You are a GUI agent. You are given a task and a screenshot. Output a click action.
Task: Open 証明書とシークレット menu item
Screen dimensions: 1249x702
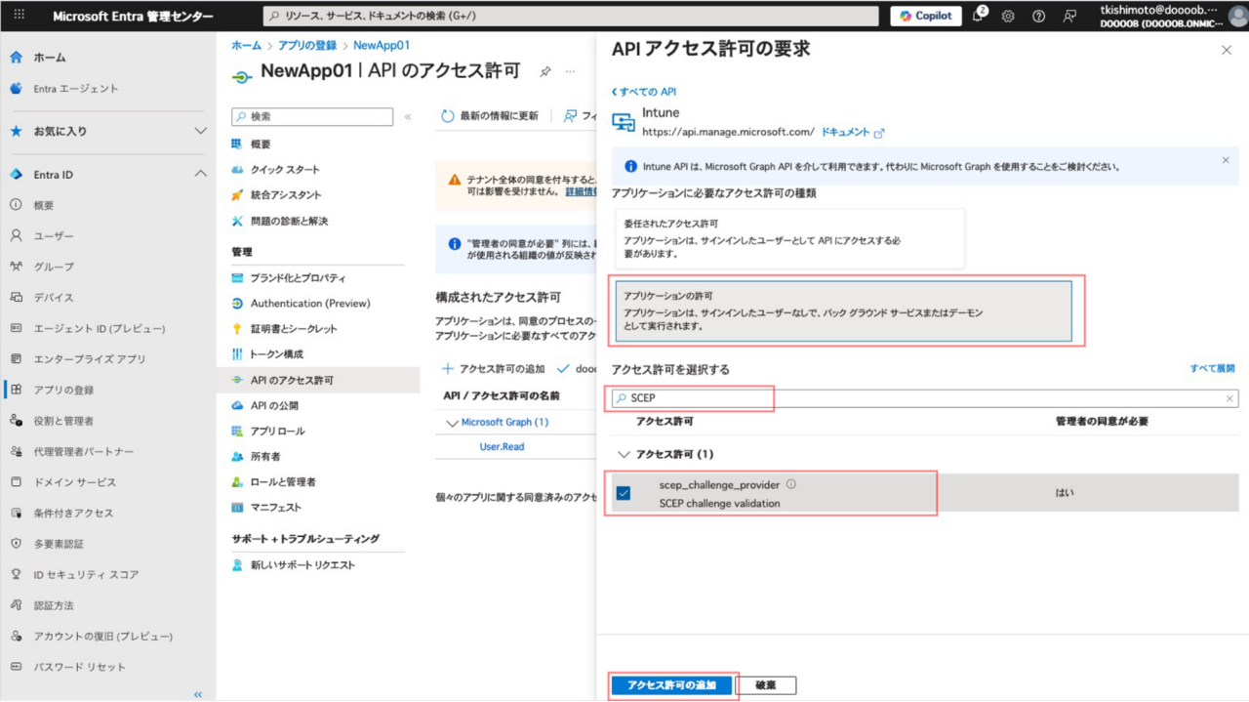(294, 329)
